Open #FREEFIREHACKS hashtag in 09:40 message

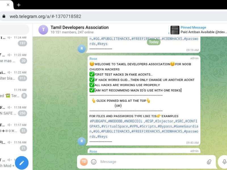[x=146, y=131]
